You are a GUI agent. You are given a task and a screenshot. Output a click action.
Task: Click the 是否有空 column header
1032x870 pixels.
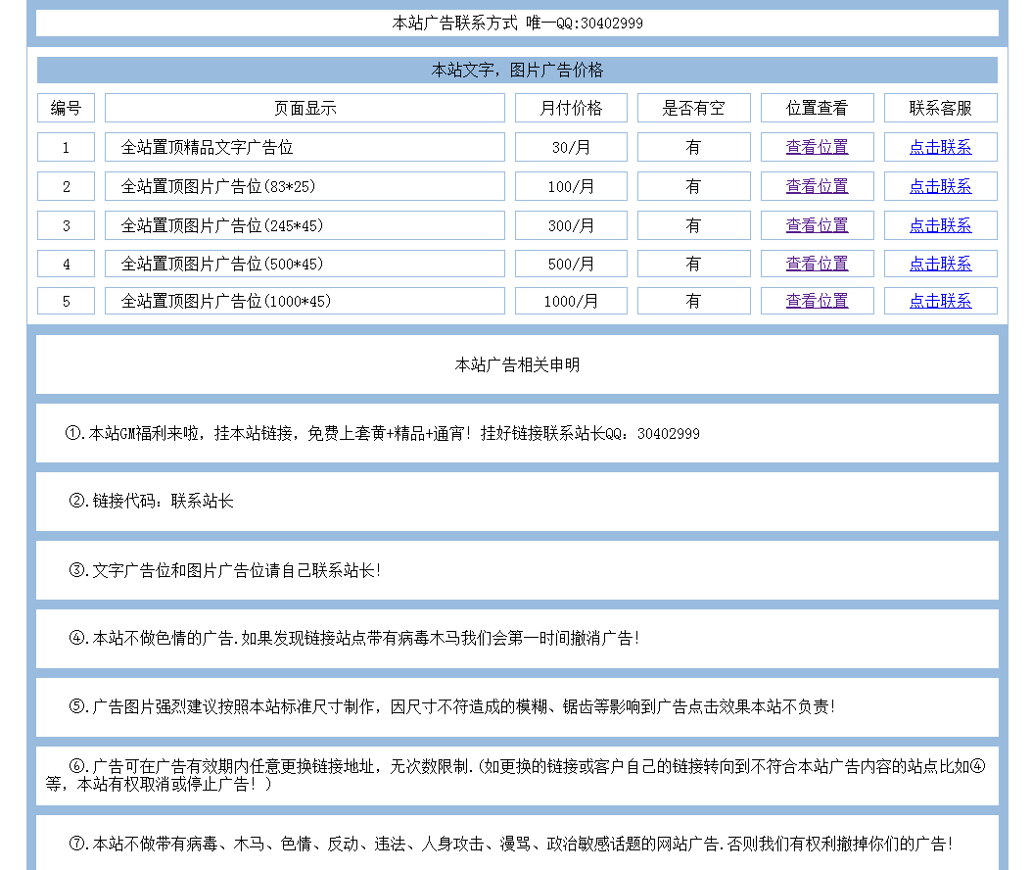[x=693, y=108]
